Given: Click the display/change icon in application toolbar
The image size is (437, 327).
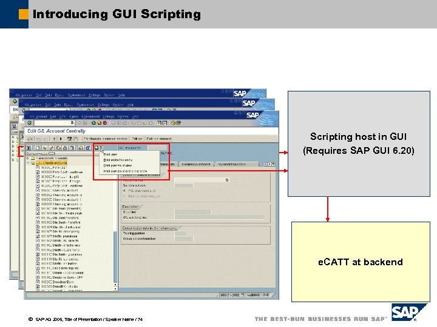Looking at the screenshot, I should coord(30,139).
